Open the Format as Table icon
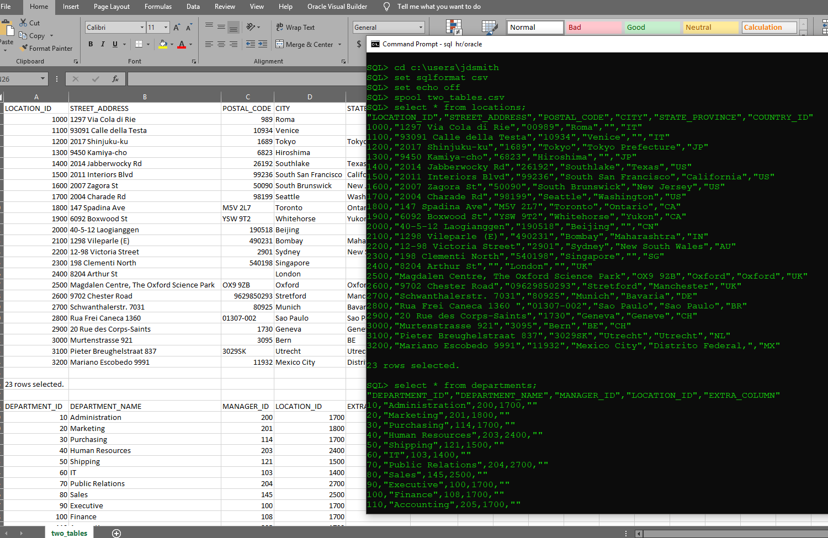 [x=490, y=27]
